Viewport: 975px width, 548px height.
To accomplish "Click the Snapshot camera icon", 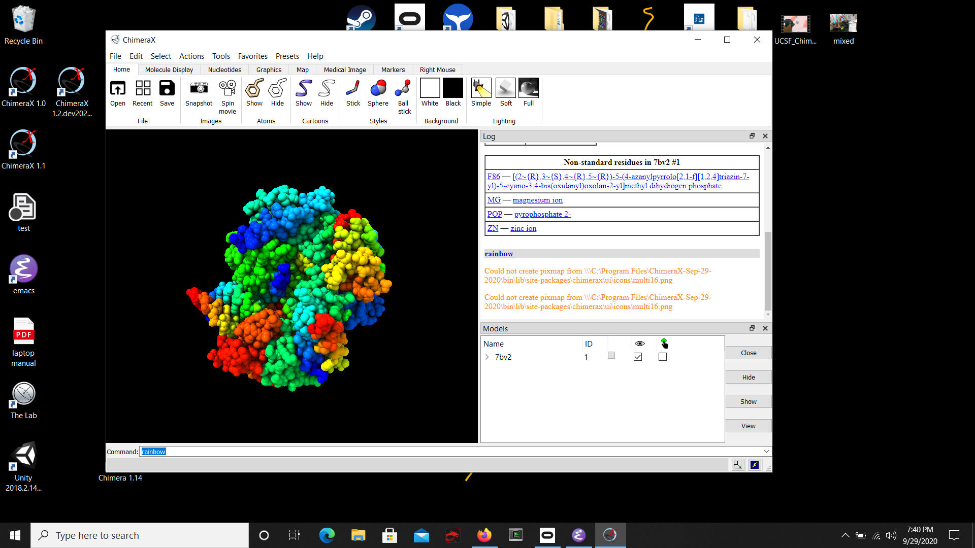I will click(199, 89).
